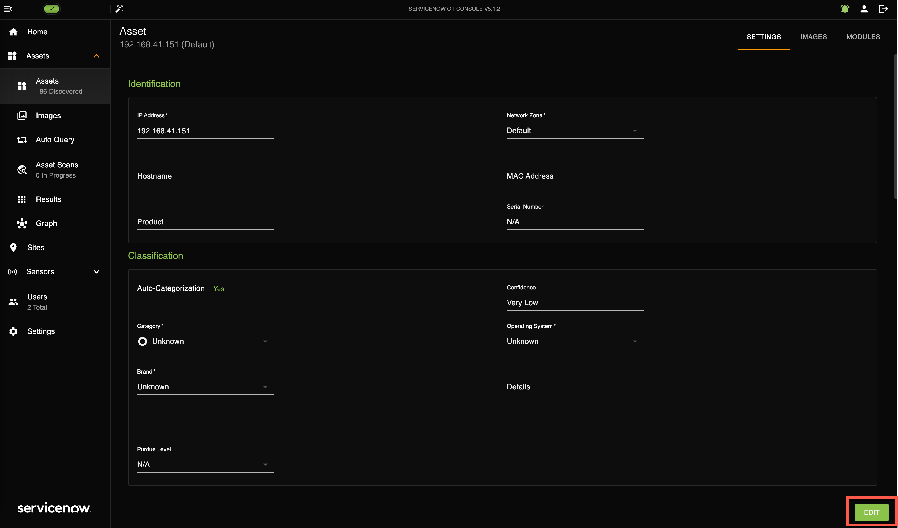The height and width of the screenshot is (528, 898).
Task: Switch to the MODULES tab
Action: 863,37
